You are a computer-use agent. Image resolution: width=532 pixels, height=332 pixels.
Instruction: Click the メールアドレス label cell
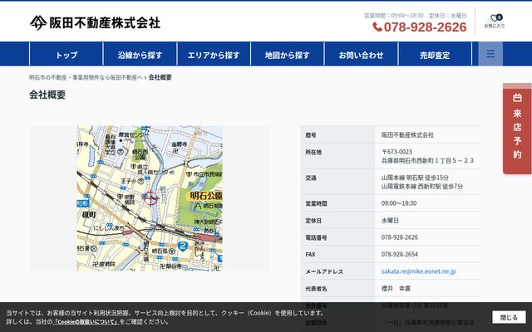pyautogui.click(x=337, y=271)
